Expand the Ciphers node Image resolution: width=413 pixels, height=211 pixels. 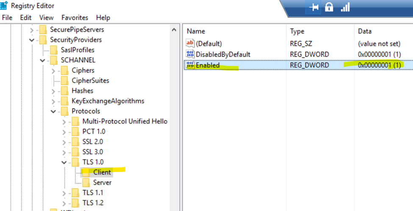tap(53, 71)
